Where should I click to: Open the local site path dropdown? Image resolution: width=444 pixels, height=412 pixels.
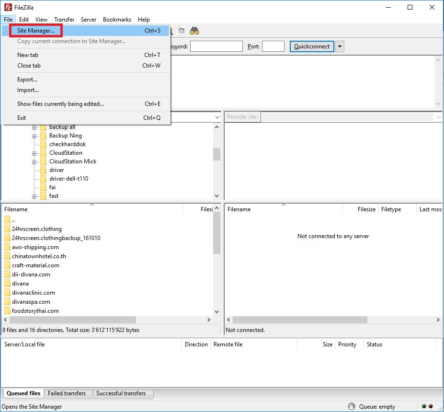(x=217, y=117)
